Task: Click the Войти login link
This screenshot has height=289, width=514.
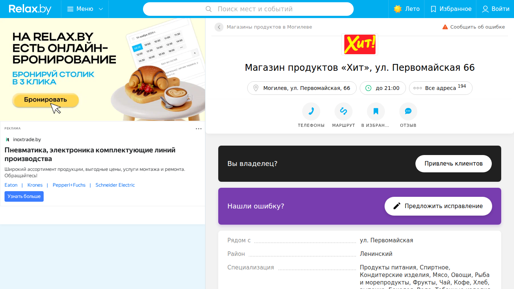Action: tap(496, 9)
